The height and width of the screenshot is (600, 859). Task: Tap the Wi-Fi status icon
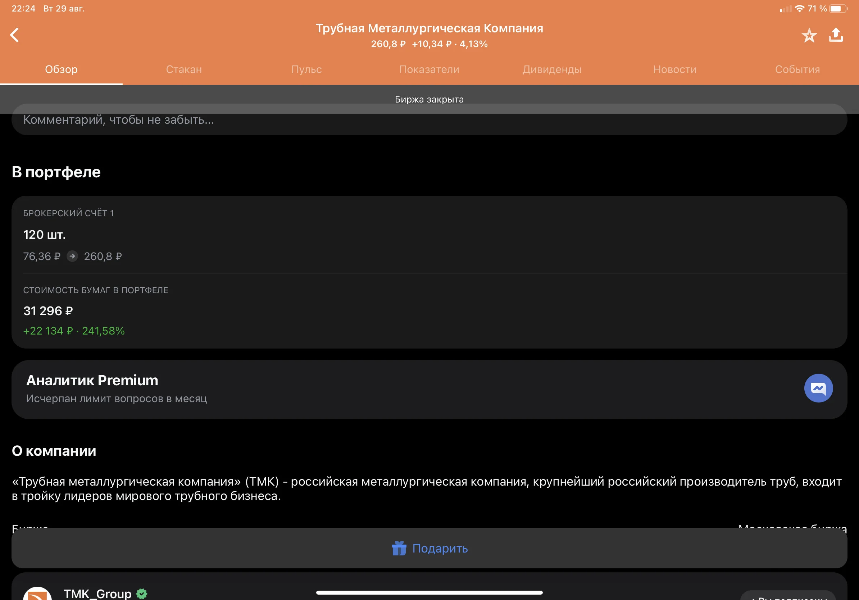800,8
